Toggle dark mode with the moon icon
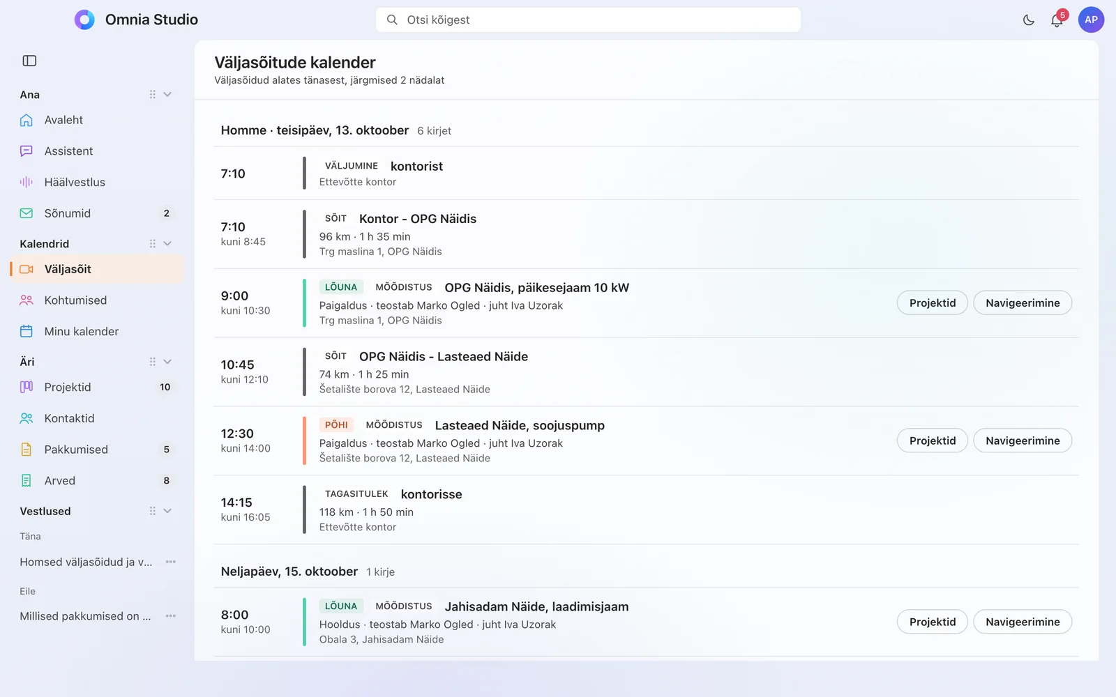1116x697 pixels. tap(1029, 20)
